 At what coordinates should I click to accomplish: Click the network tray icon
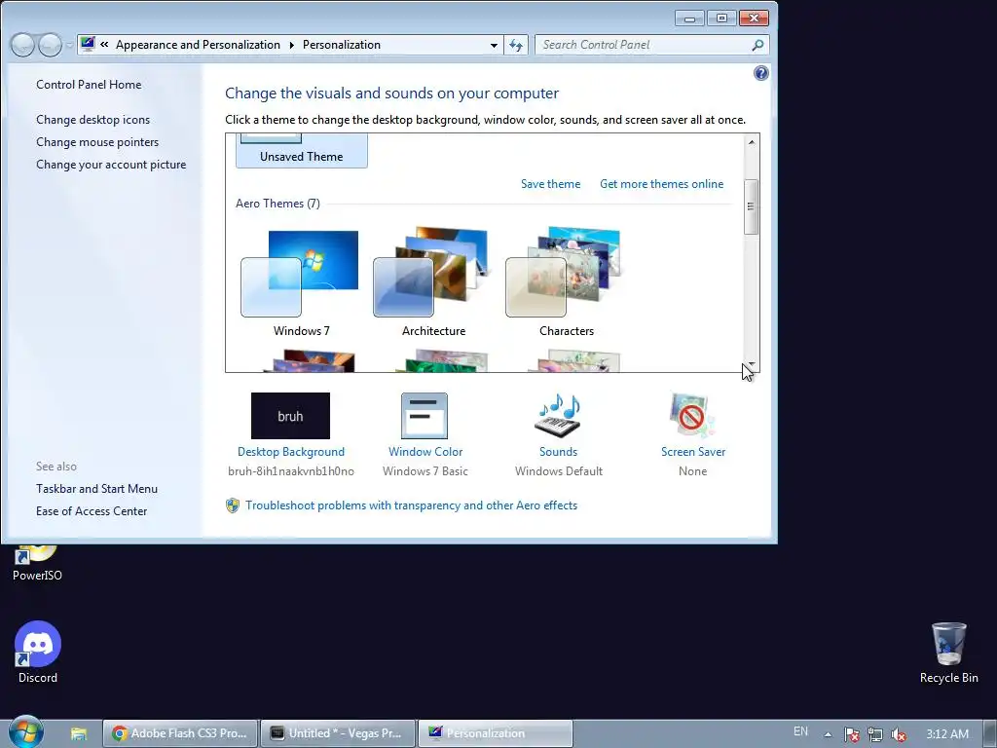(x=875, y=734)
